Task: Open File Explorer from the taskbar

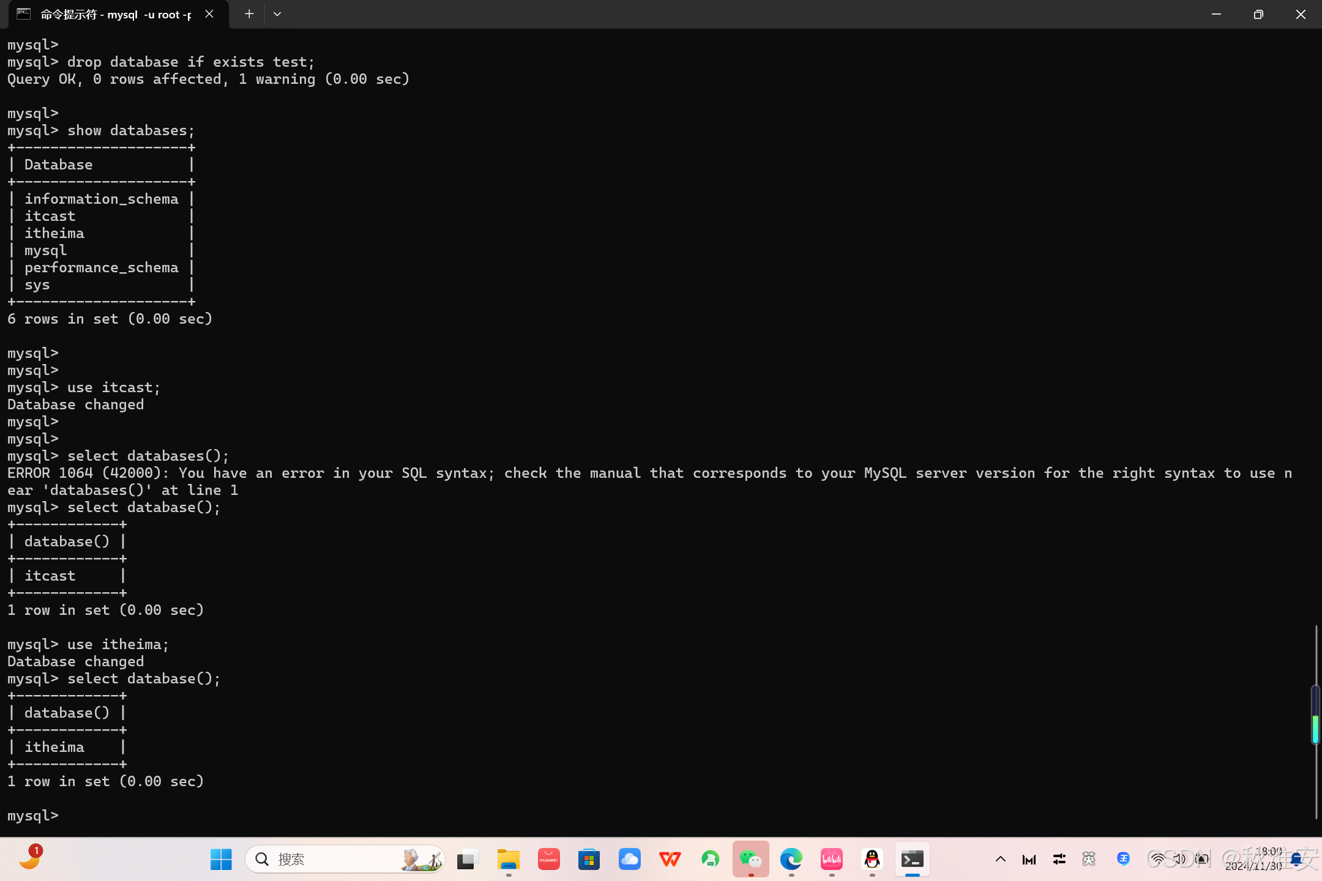Action: [508, 859]
